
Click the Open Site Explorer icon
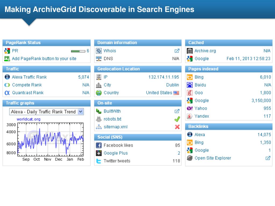tap(190, 158)
